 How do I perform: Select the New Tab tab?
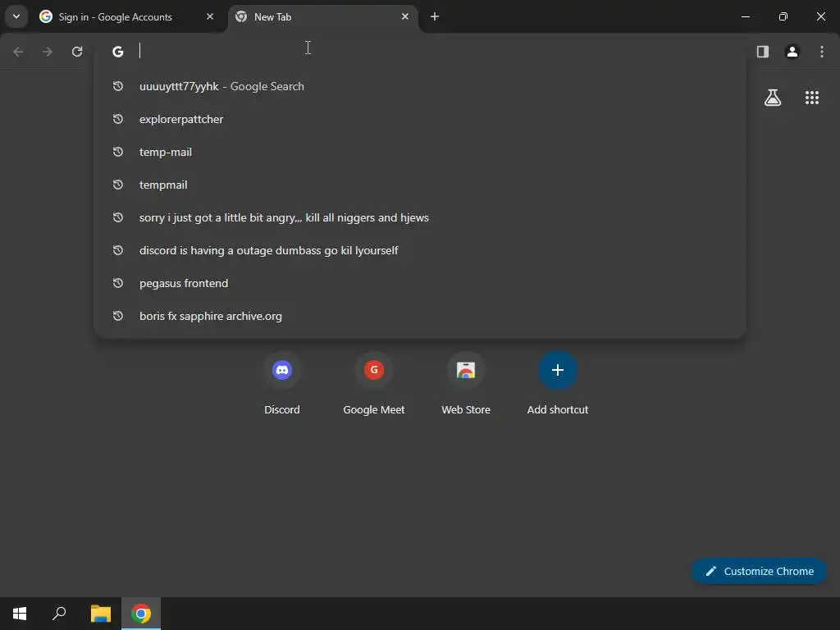323,16
